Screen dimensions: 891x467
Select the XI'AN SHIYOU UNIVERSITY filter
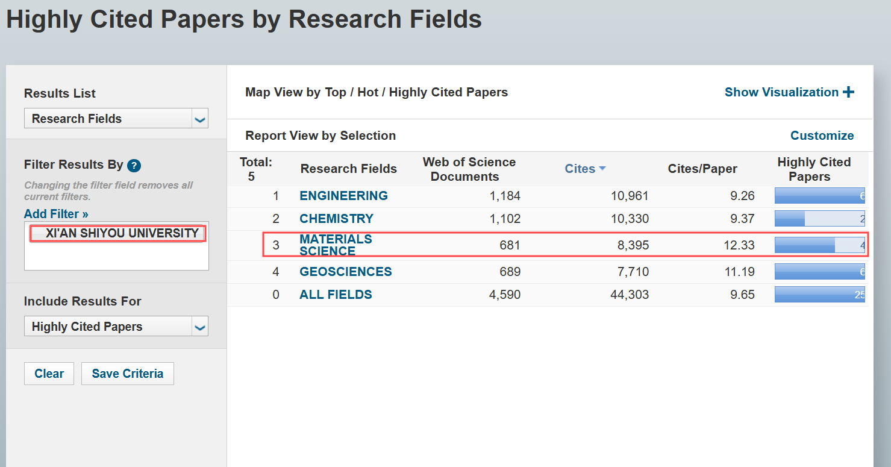pyautogui.click(x=117, y=233)
